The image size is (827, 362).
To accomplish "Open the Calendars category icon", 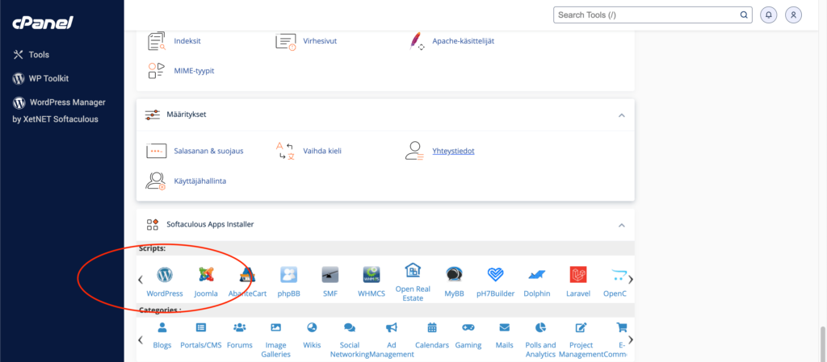I will [432, 327].
